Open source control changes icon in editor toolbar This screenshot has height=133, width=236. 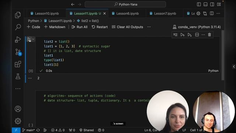(205, 14)
